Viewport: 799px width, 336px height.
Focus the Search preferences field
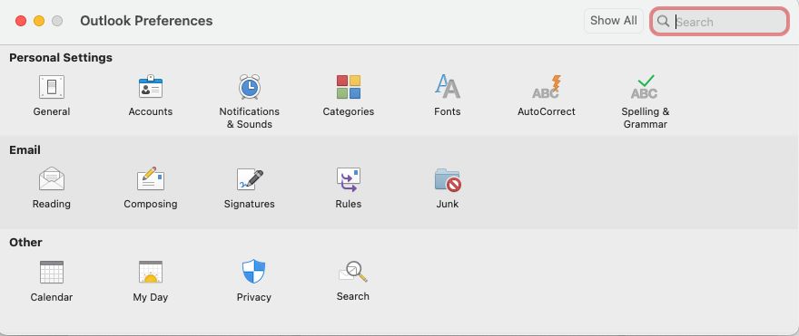click(x=719, y=22)
